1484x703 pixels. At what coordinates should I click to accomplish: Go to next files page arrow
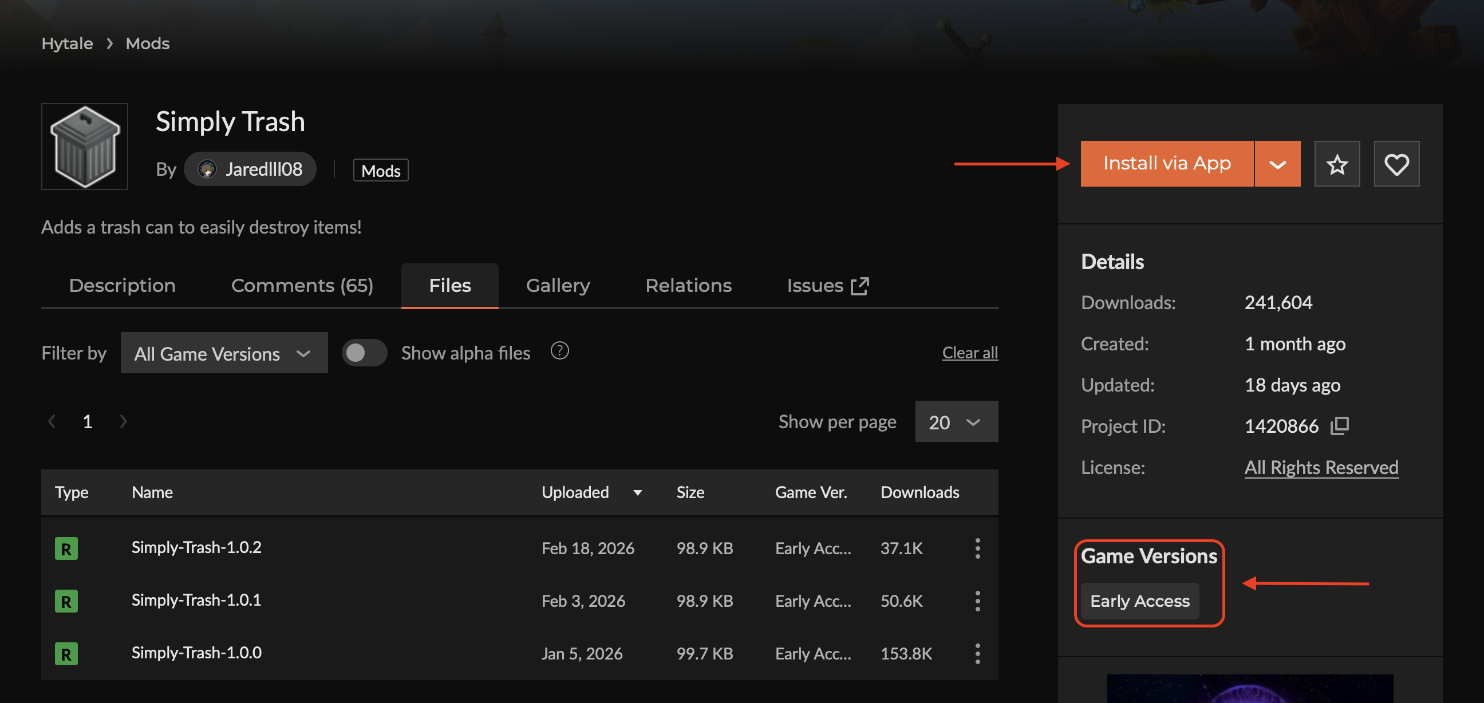[x=123, y=422]
